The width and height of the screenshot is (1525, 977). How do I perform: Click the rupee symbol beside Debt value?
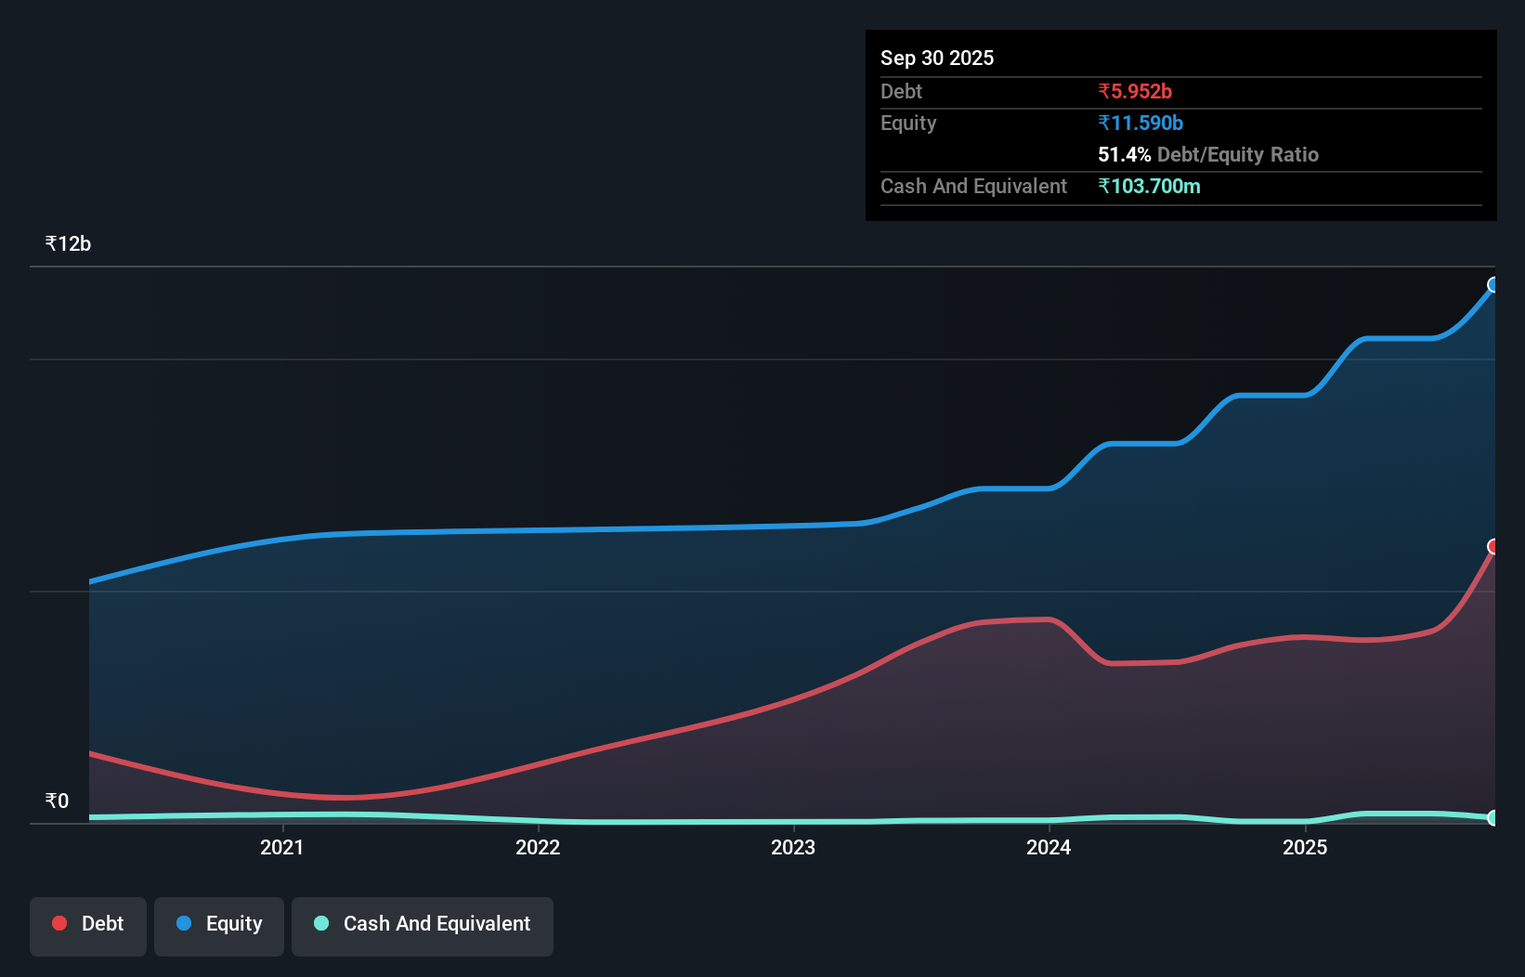point(1104,91)
